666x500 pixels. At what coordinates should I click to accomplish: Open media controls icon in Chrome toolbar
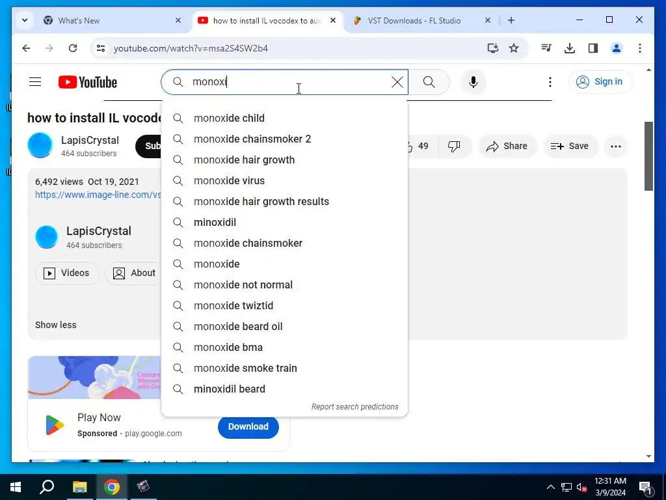tap(546, 48)
